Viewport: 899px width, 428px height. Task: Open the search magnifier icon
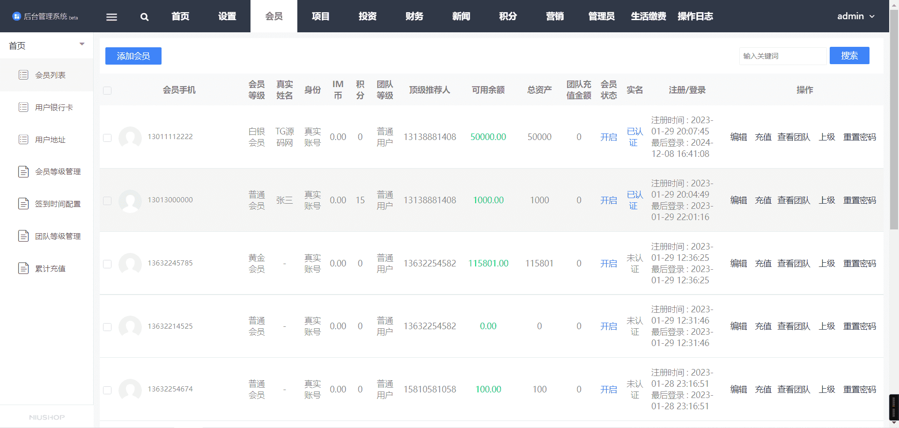click(x=144, y=17)
